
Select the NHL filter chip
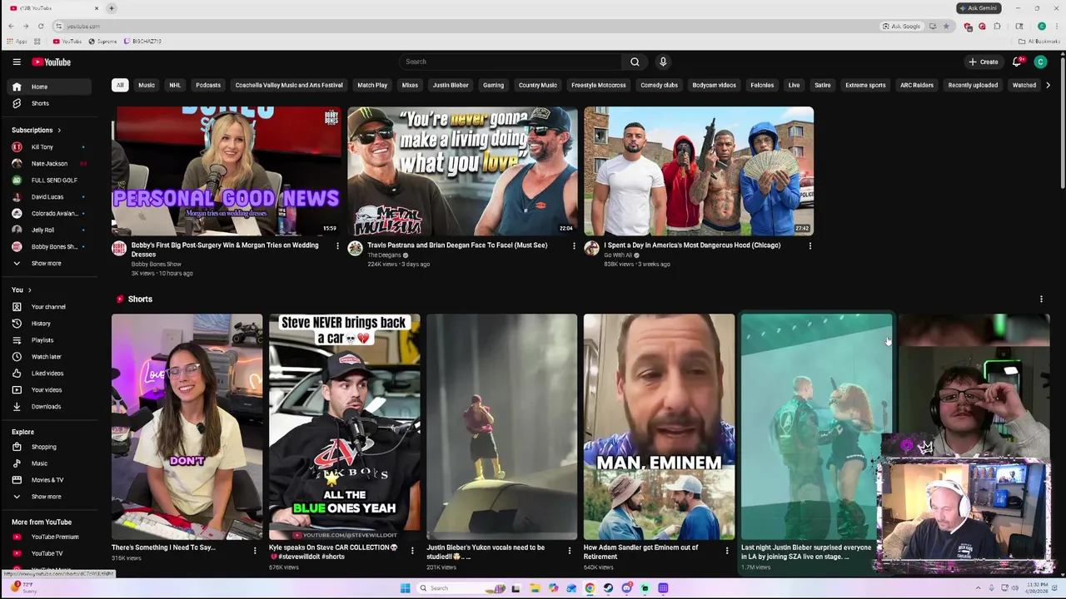(175, 85)
